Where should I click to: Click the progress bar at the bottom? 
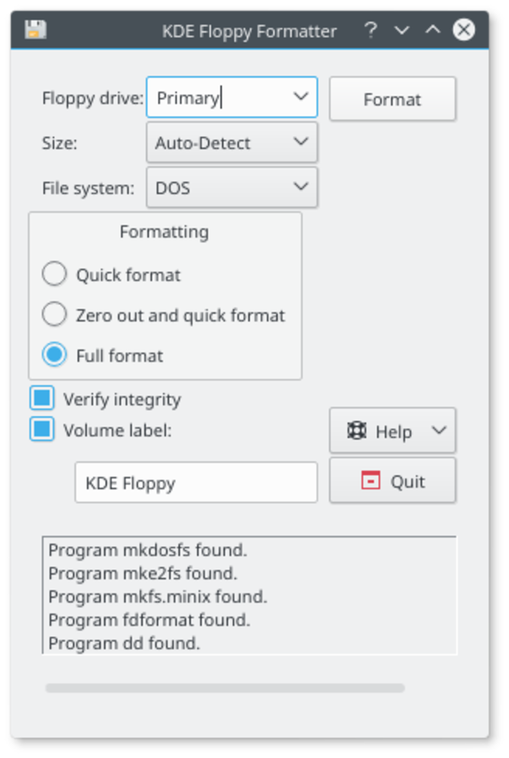tap(225, 688)
